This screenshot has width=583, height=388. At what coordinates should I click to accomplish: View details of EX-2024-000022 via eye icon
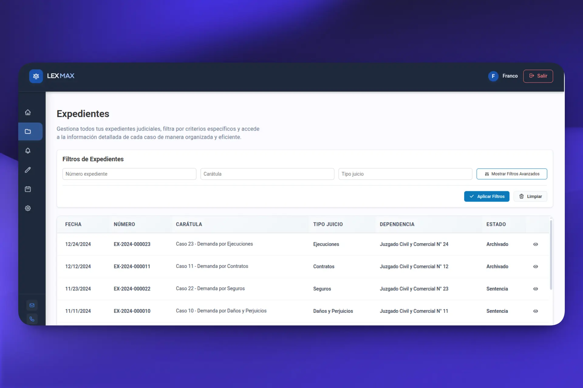(x=536, y=289)
